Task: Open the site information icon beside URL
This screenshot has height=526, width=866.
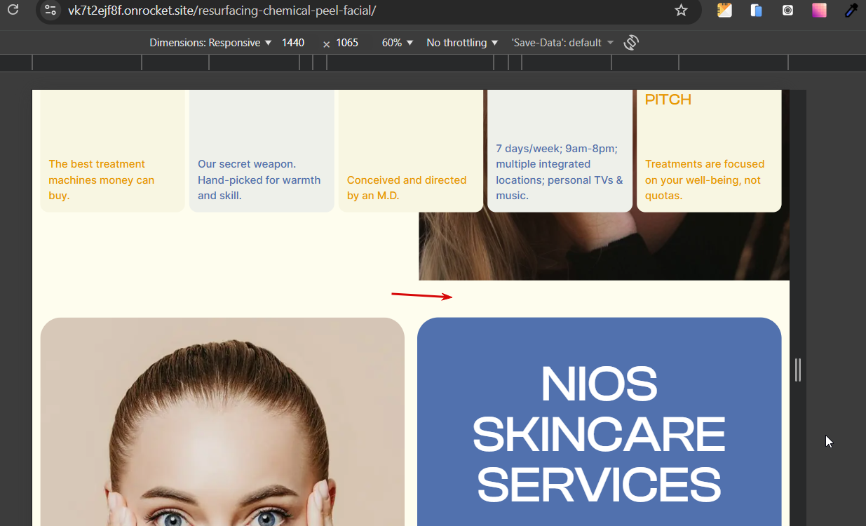Action: [50, 11]
